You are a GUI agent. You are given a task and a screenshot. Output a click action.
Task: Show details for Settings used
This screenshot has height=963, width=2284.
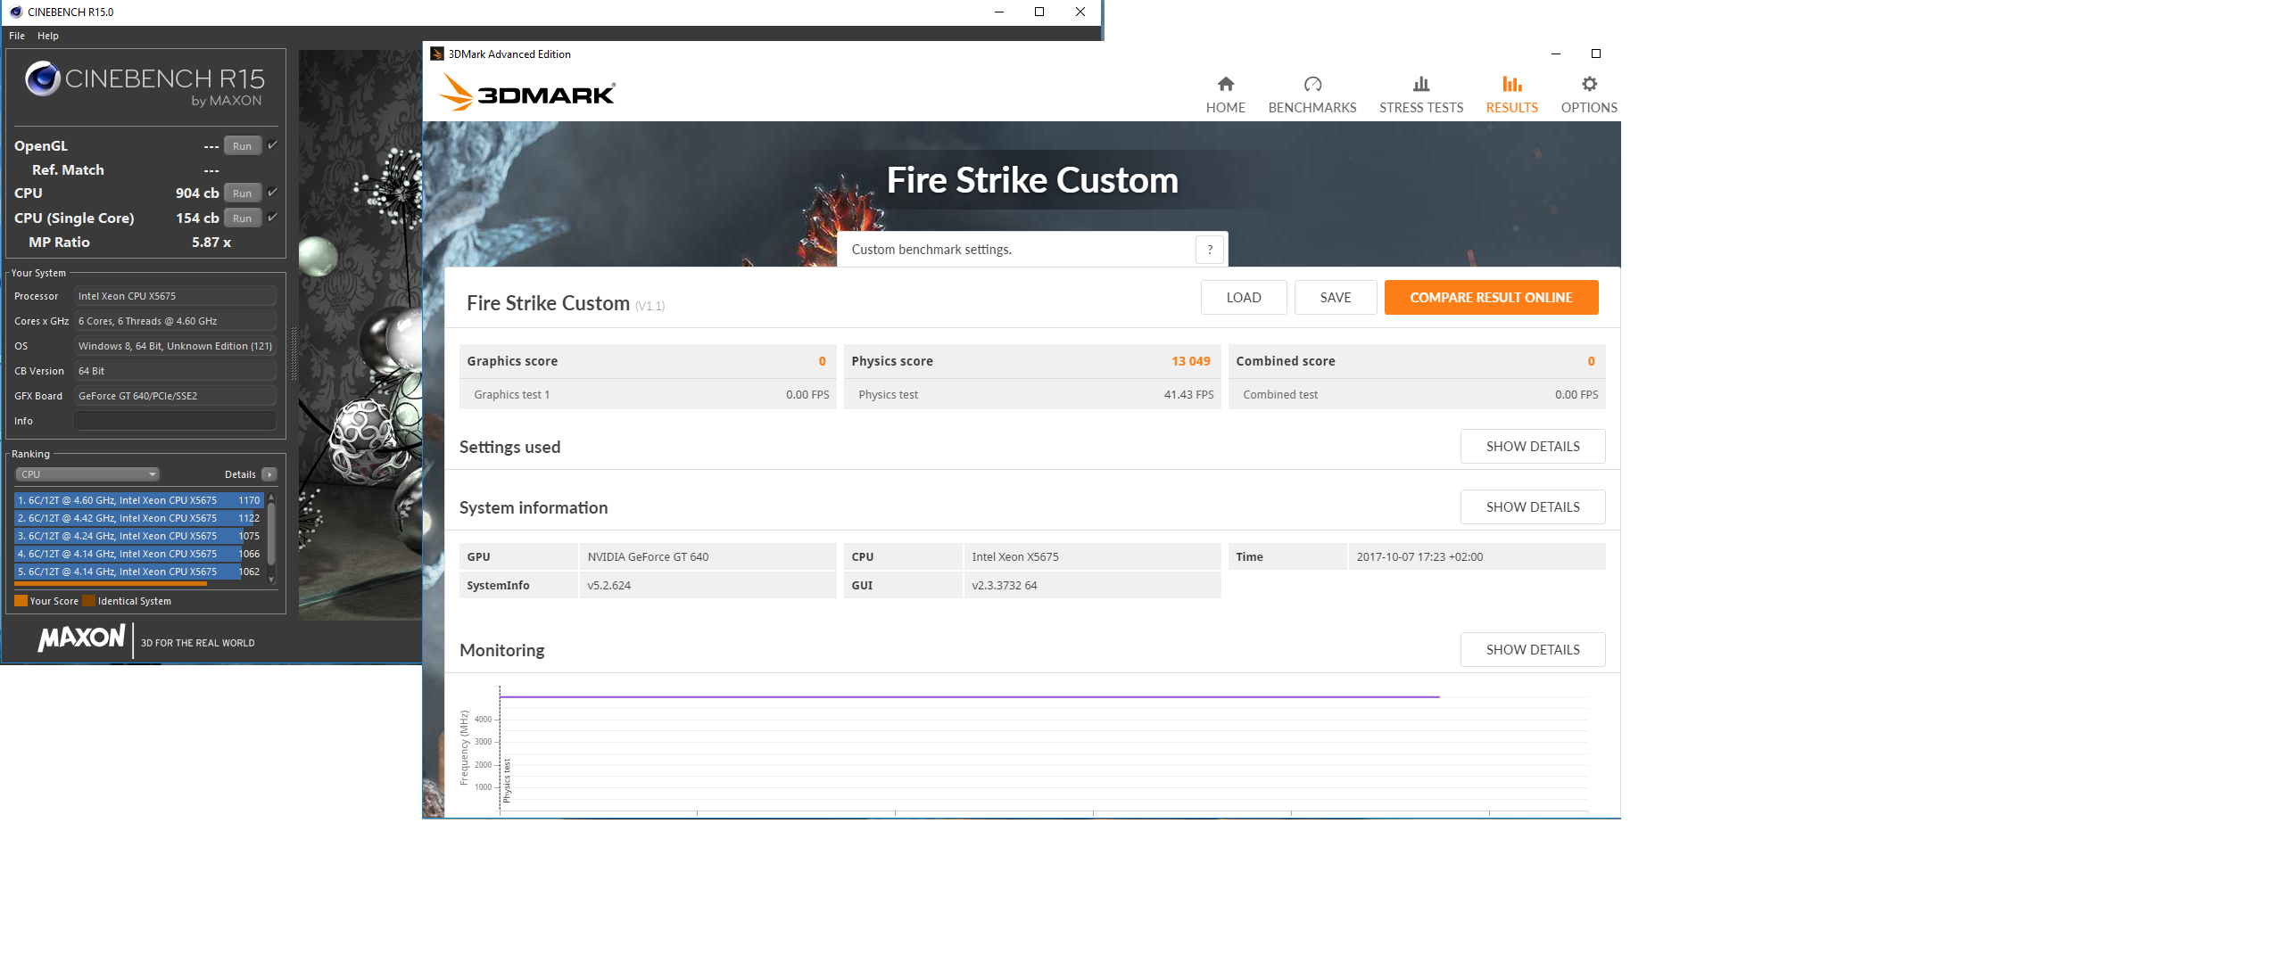coord(1532,447)
